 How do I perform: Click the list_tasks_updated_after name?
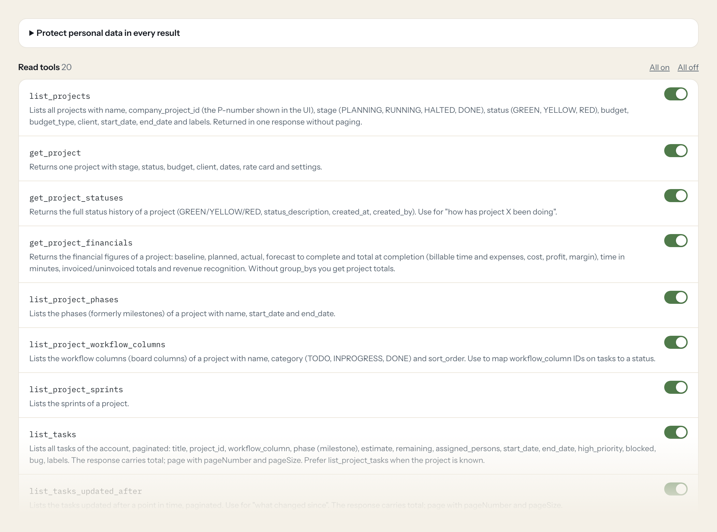coord(86,491)
